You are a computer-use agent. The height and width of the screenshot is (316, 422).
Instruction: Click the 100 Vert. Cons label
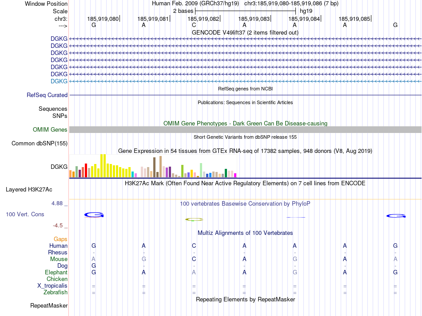(x=25, y=214)
